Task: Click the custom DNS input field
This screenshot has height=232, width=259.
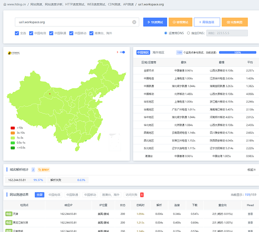Action: click(227, 33)
